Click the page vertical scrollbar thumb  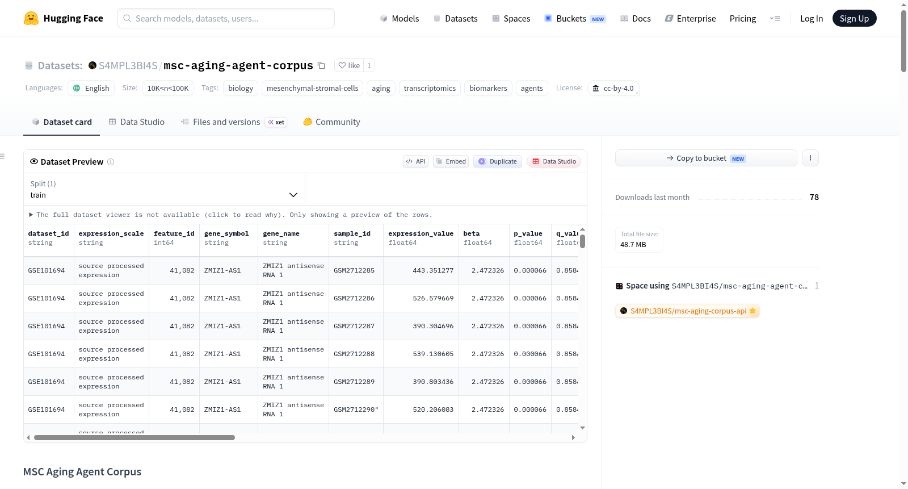coord(903,41)
